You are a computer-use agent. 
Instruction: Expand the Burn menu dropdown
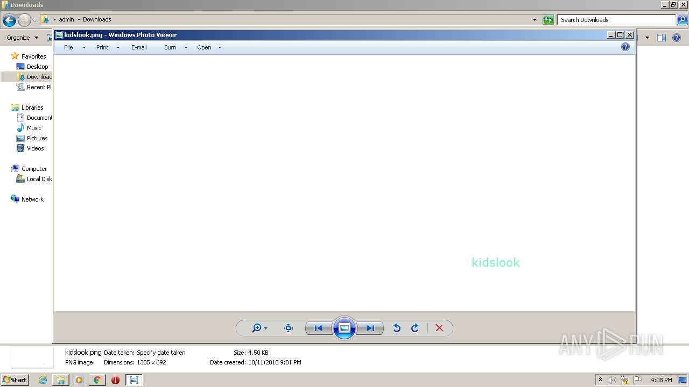click(x=186, y=47)
